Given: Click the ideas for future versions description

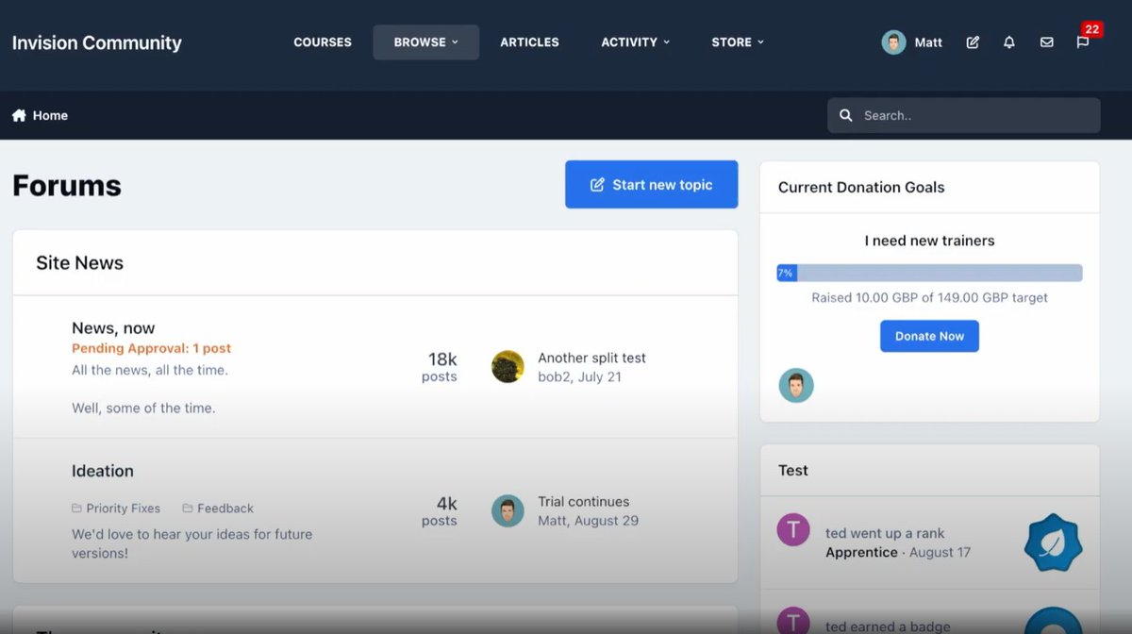Looking at the screenshot, I should (191, 543).
